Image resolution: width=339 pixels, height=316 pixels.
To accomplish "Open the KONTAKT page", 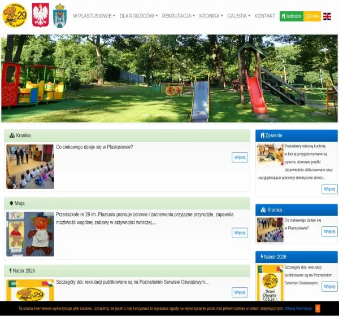I will [x=264, y=16].
